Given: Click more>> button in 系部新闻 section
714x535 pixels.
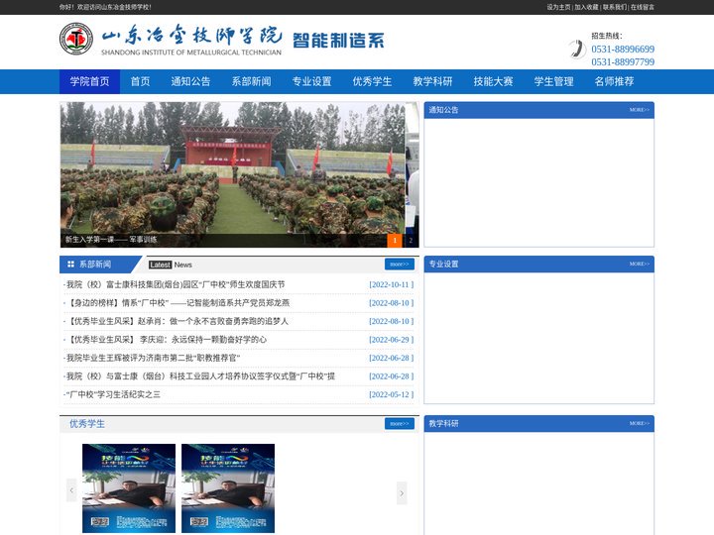Looking at the screenshot, I should tap(400, 265).
